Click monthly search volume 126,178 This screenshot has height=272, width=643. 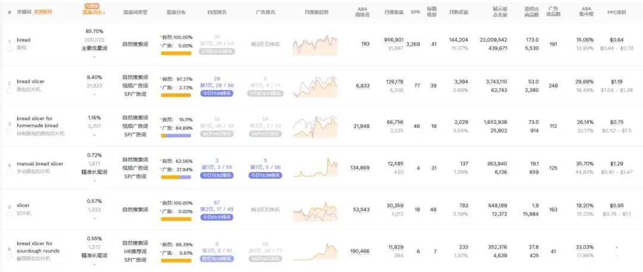(395, 82)
